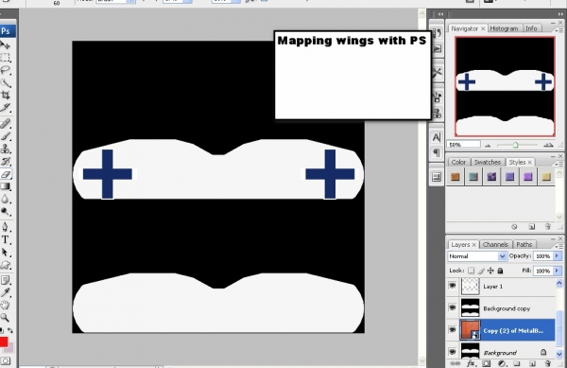Select the Copy (2) of MetalB layer

[x=507, y=330]
